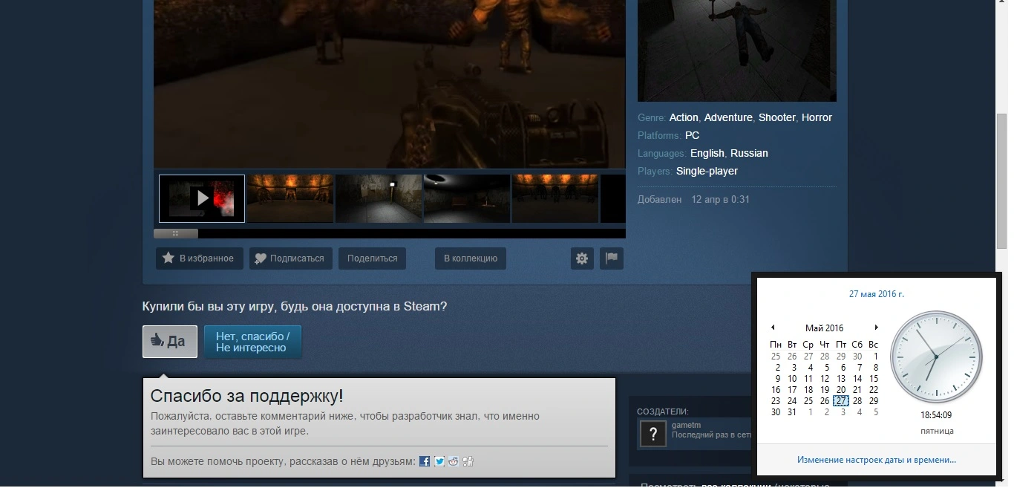Go to the previous month in the calendar

773,328
